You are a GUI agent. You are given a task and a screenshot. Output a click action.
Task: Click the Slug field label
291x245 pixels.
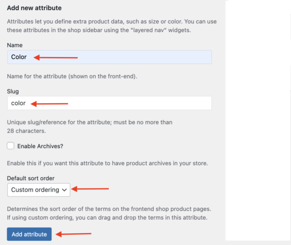(x=13, y=91)
